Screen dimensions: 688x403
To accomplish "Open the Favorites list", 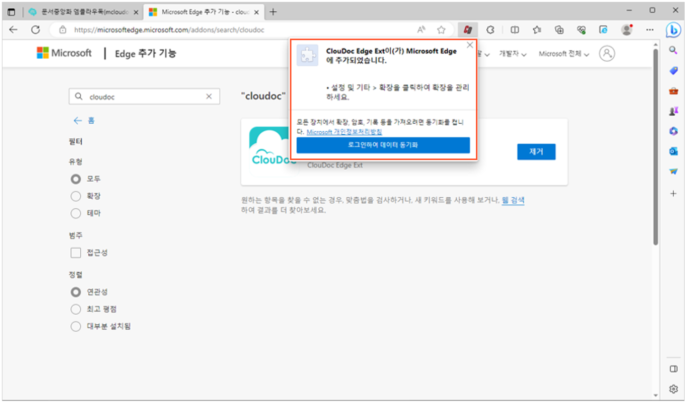I will click(x=537, y=30).
